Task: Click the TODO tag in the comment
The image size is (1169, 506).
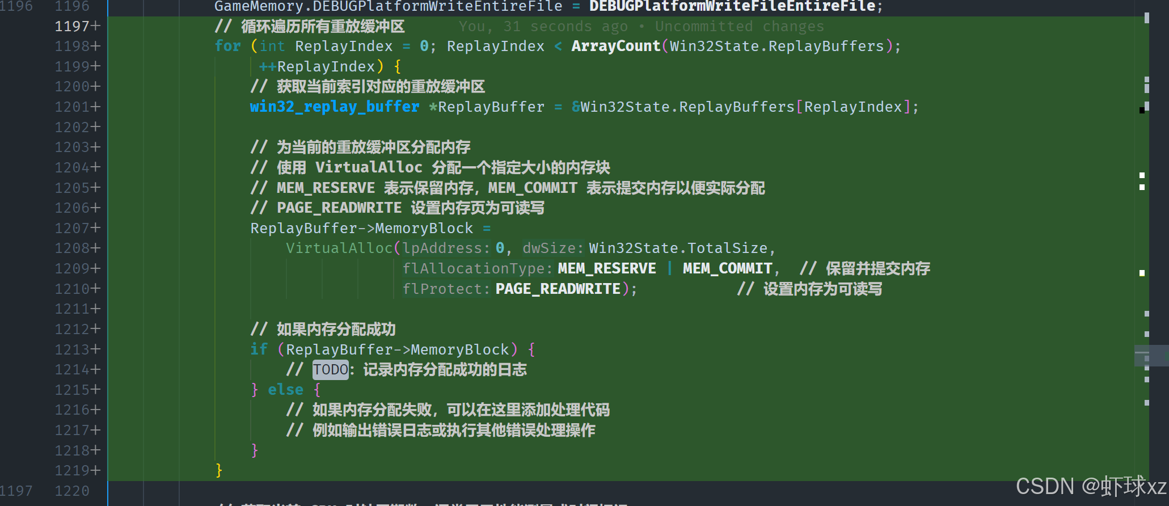Action: [x=331, y=370]
